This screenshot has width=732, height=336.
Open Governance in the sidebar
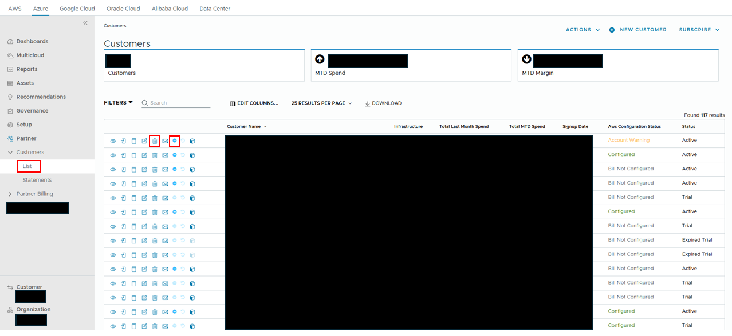tap(32, 111)
